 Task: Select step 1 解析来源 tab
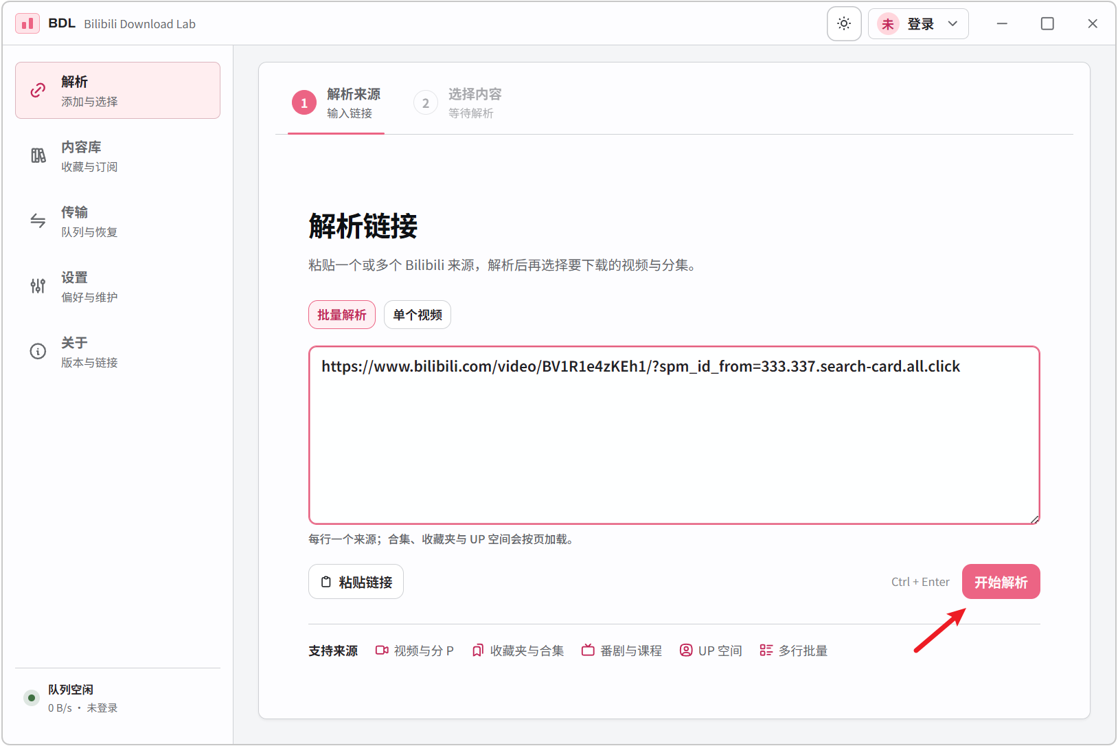[x=336, y=103]
